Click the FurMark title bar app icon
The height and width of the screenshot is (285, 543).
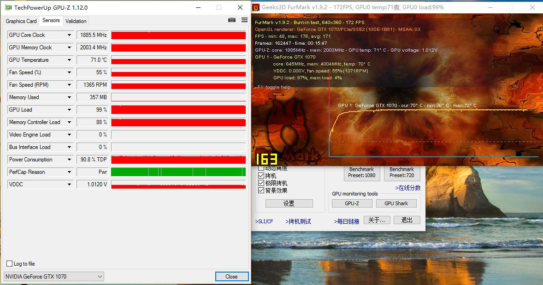(256, 7)
